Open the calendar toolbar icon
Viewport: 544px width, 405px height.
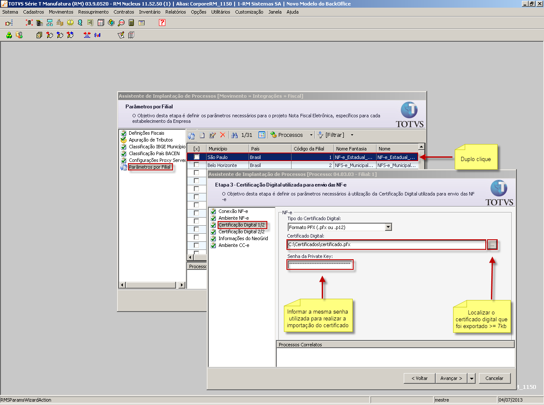[142, 23]
